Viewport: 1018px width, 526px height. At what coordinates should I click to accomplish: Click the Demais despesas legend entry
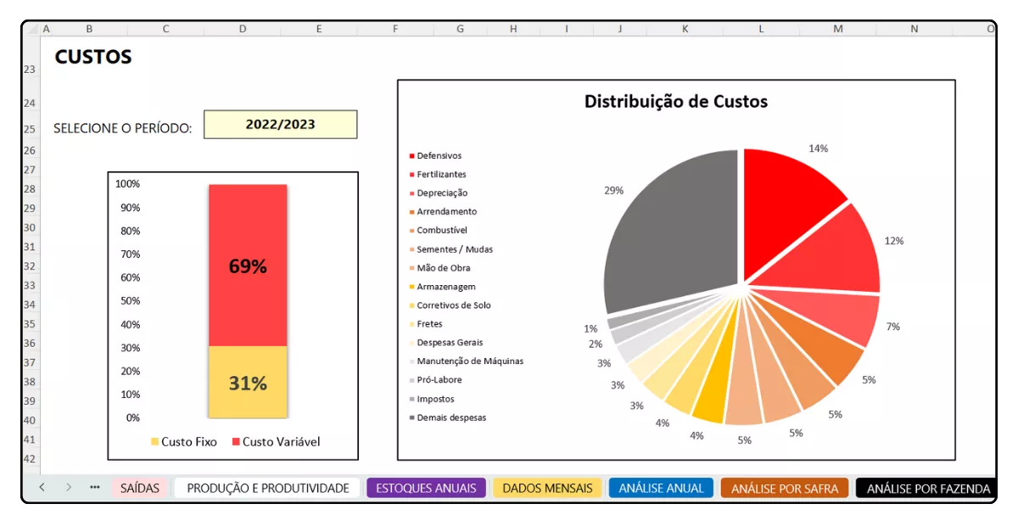pyautogui.click(x=450, y=417)
